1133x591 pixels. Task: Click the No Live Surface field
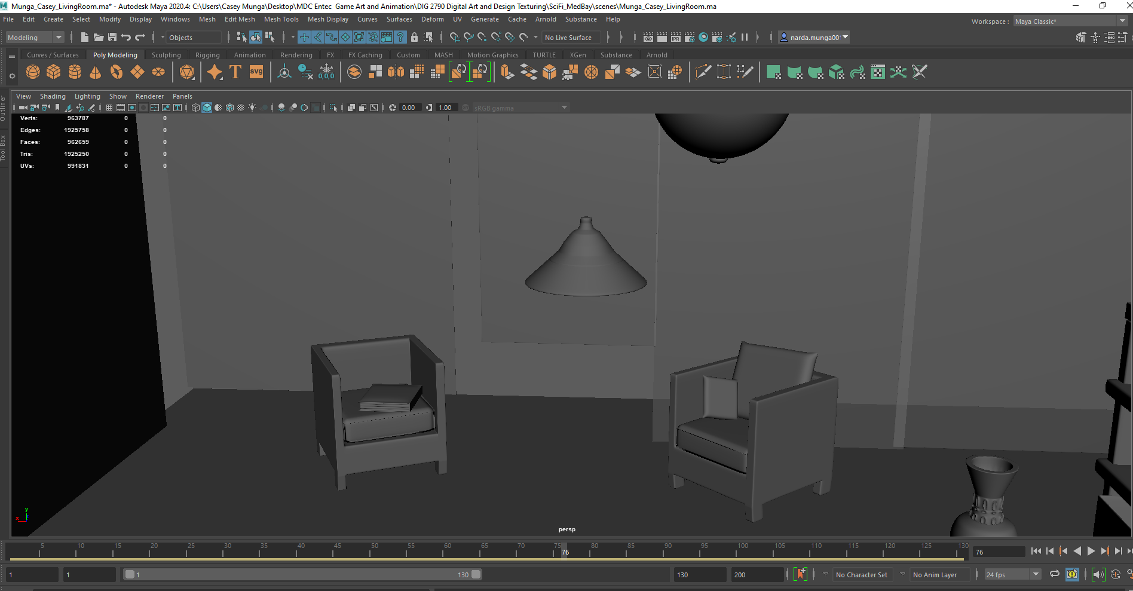click(571, 37)
